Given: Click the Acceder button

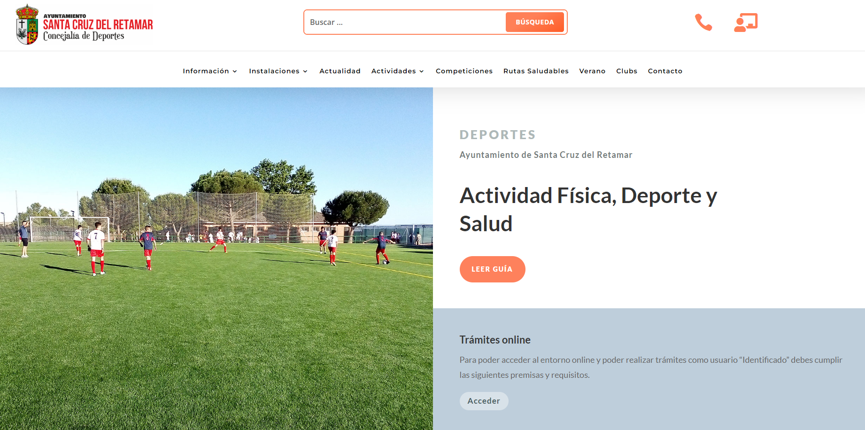Looking at the screenshot, I should point(484,401).
